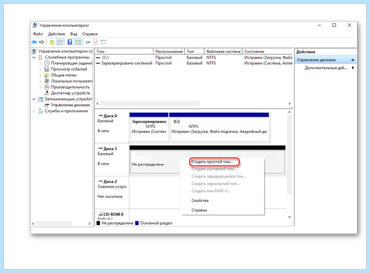Screen dimensions: 370x273
Task: Open the Вид menu
Action: [x=73, y=34]
